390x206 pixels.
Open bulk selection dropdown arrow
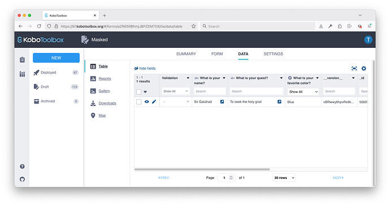(x=145, y=92)
